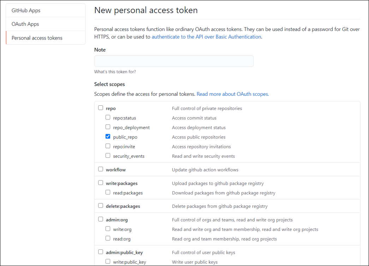
Task: Enable the workflow scope
Action: coord(101,169)
